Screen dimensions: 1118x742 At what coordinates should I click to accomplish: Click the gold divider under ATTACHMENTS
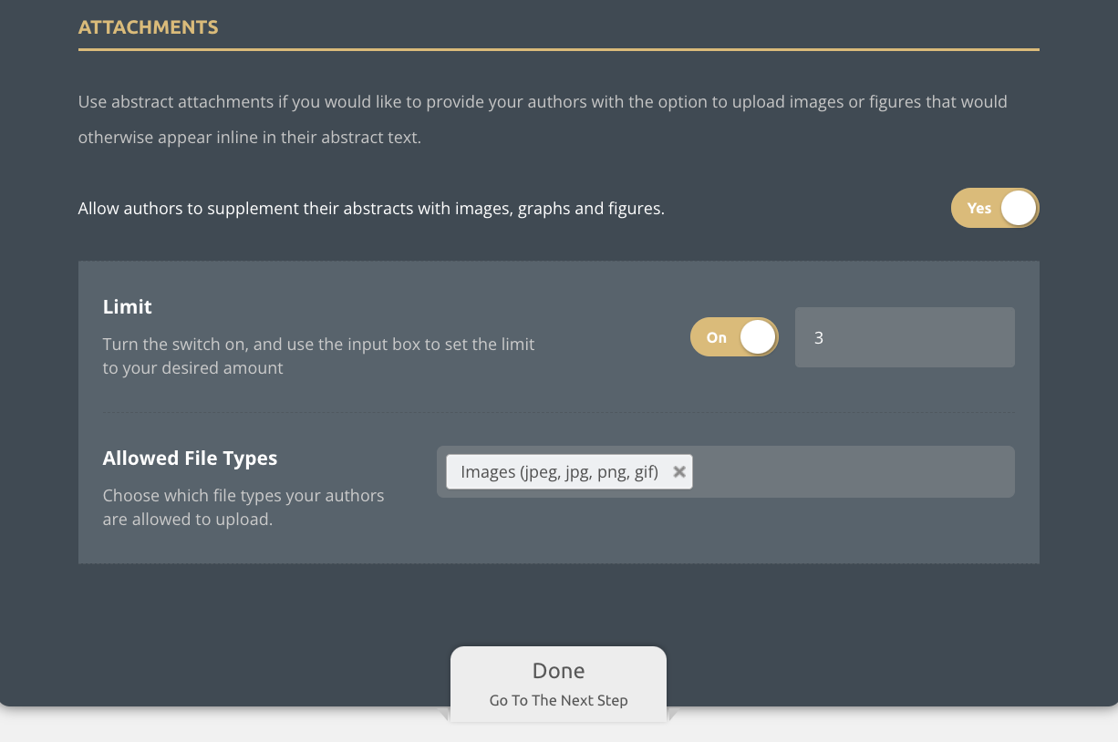point(558,49)
